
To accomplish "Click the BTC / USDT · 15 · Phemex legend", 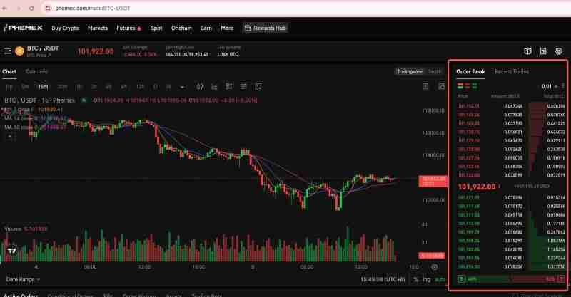I will click(40, 100).
